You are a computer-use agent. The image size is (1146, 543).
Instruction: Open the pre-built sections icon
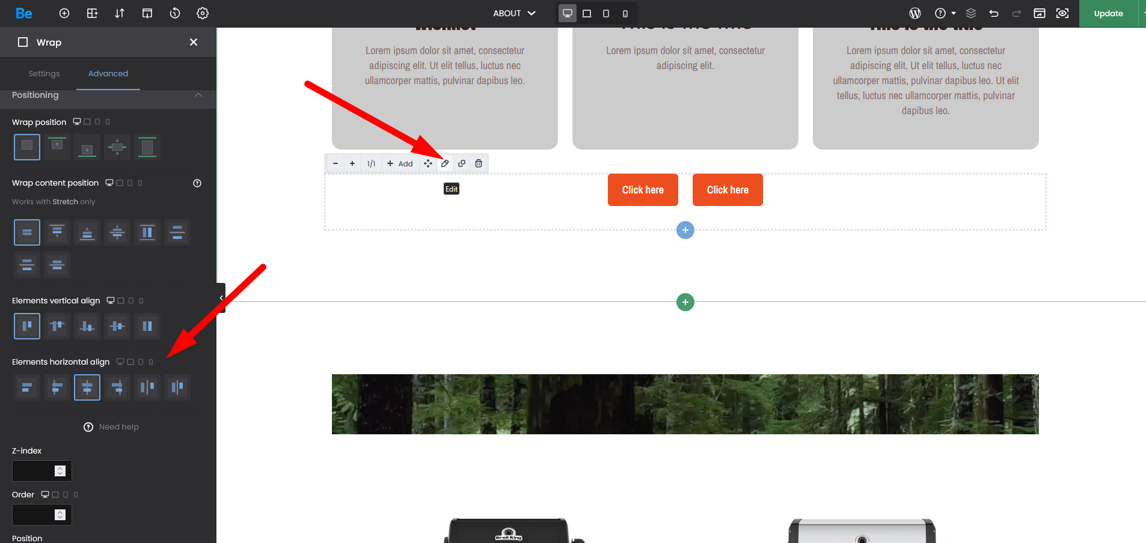click(x=147, y=13)
